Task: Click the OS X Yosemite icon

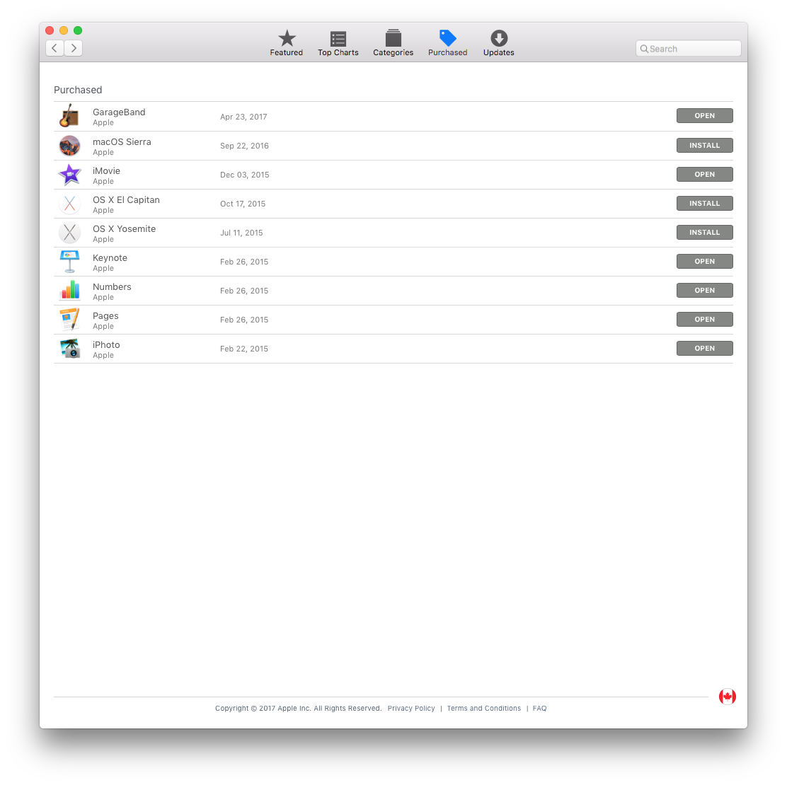Action: tap(70, 233)
